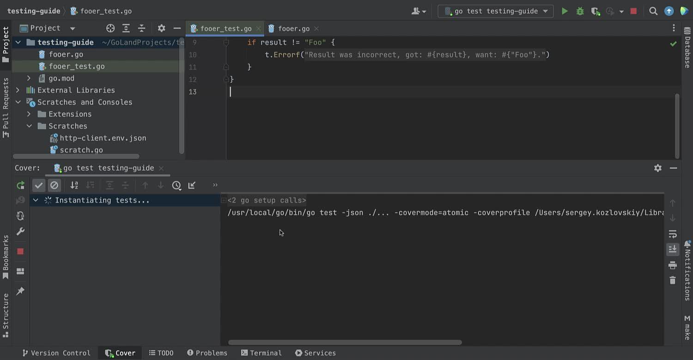Screen dimensions: 693x360
Task: Open Search Everywhere magnifier icon
Action: coord(653,11)
